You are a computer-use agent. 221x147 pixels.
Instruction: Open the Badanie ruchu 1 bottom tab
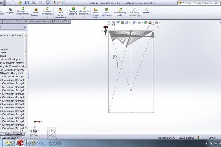13,134
